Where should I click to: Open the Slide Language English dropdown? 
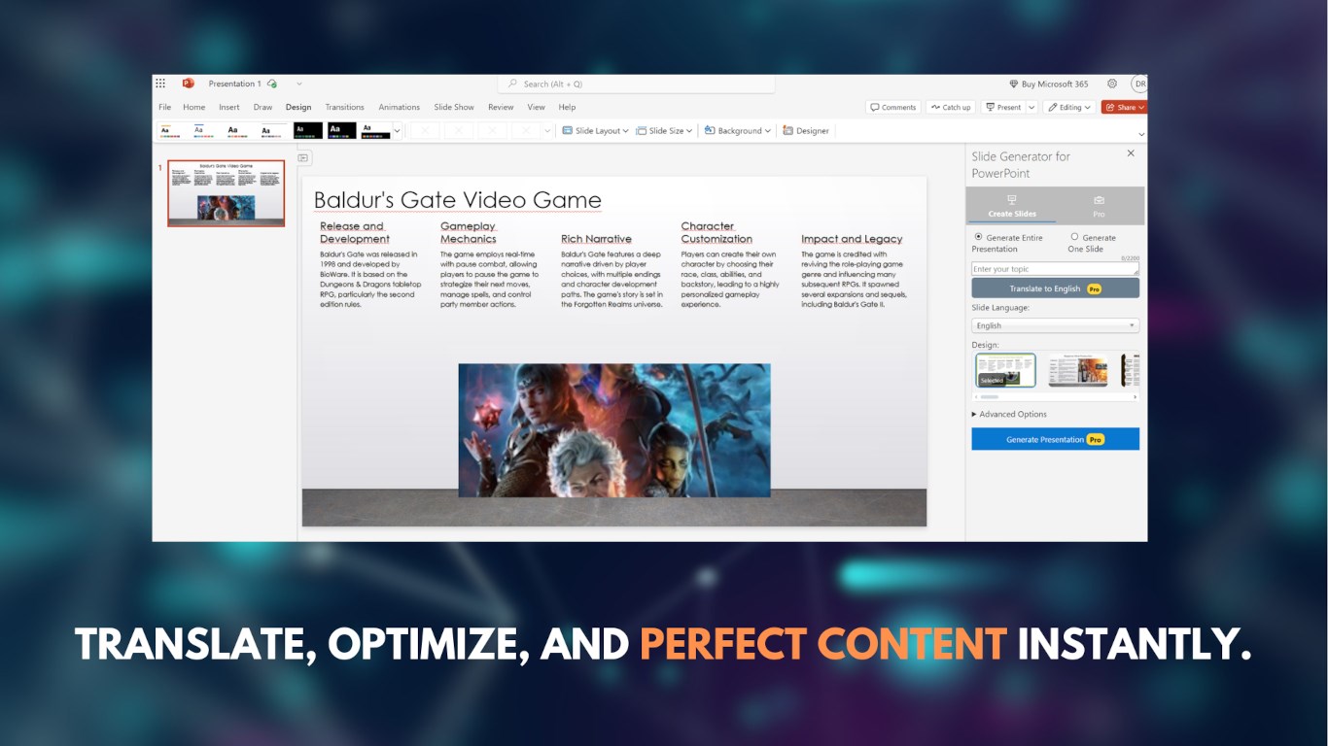click(x=1055, y=325)
